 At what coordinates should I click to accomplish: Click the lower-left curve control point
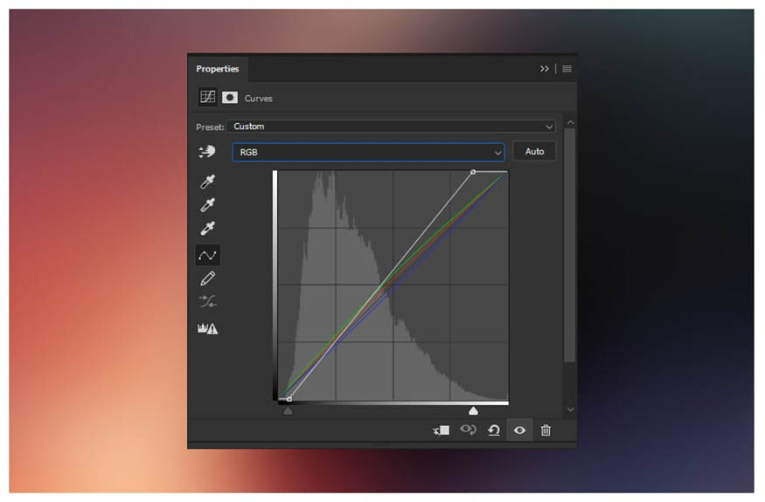pyautogui.click(x=289, y=399)
